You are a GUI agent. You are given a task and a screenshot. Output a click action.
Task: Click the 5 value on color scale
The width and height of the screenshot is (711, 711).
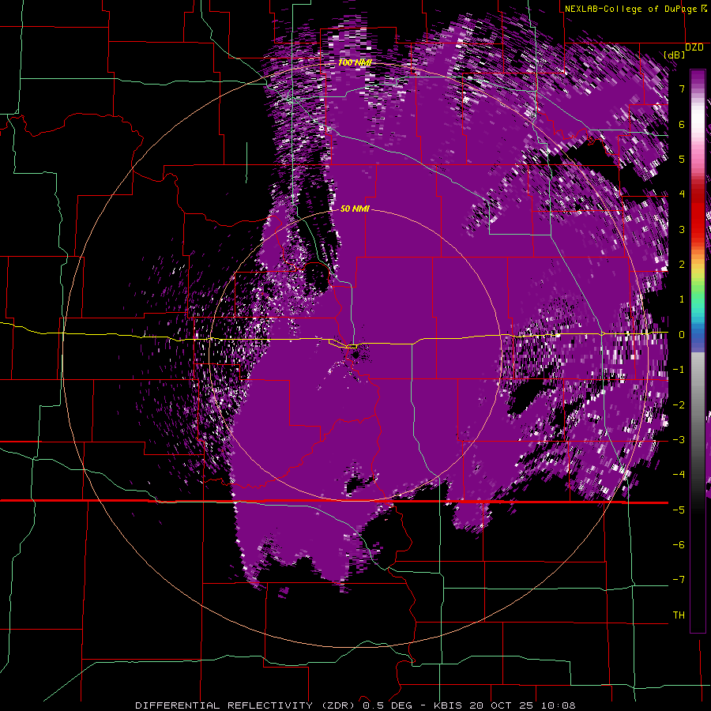(x=682, y=159)
